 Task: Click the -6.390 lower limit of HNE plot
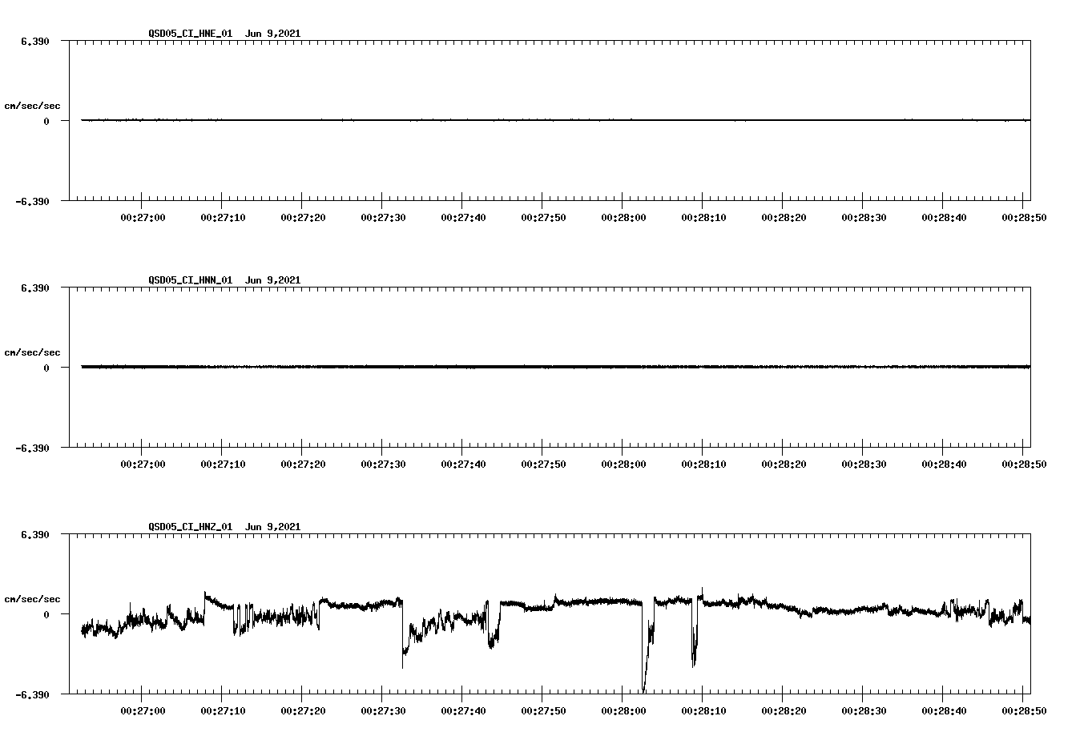(33, 201)
